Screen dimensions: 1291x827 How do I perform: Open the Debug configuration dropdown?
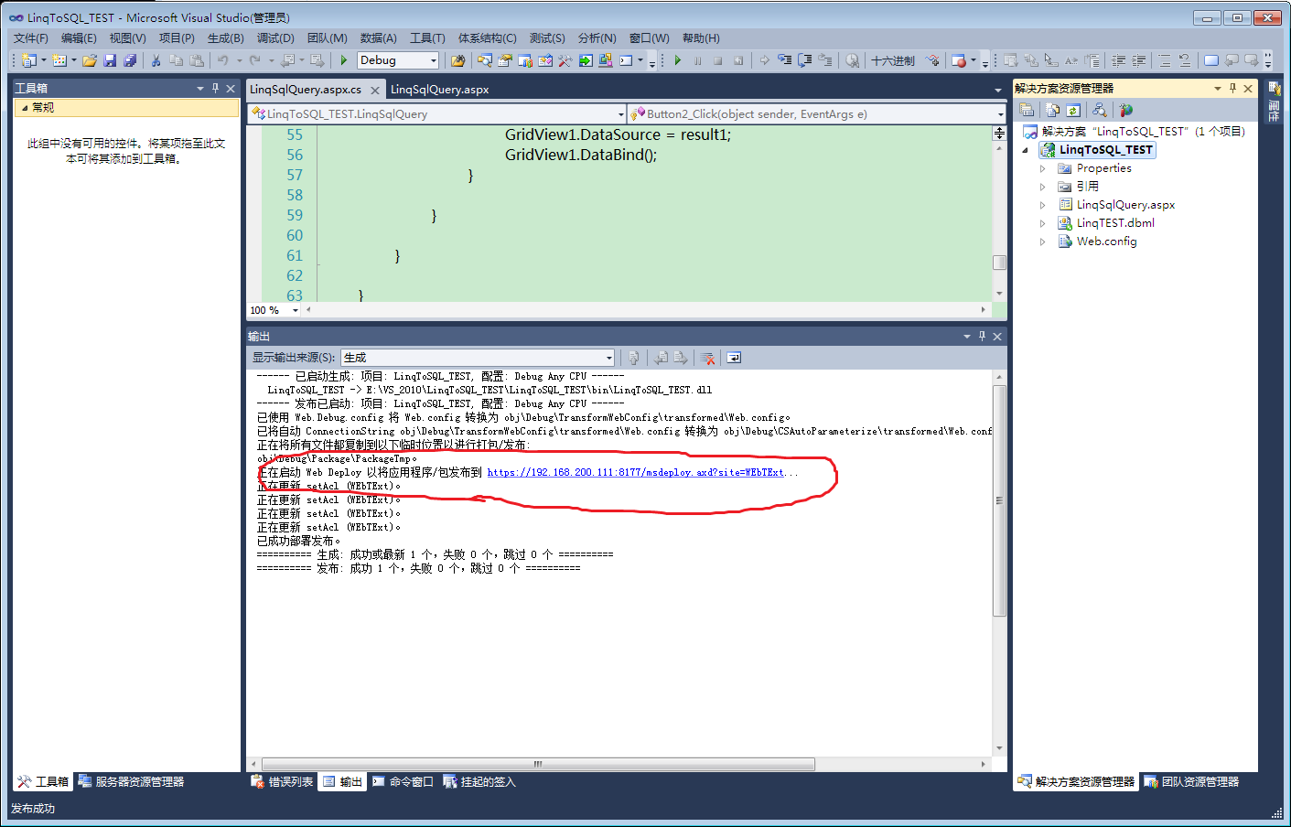click(x=398, y=60)
